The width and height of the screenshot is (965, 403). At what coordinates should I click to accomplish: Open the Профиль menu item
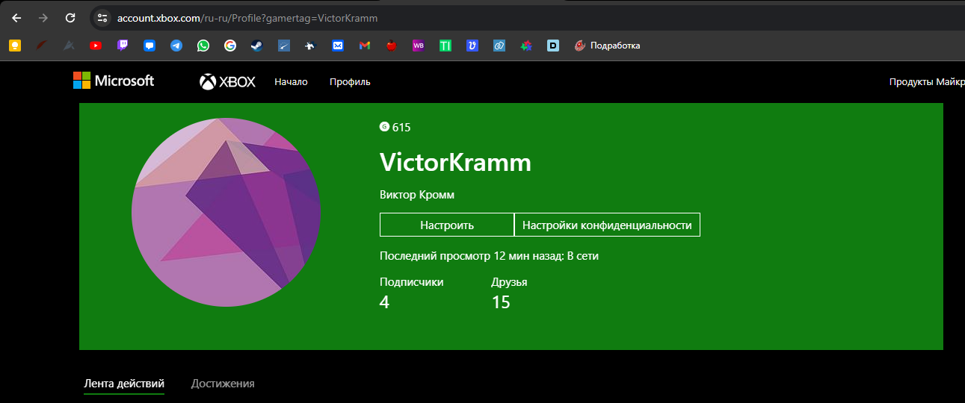[x=350, y=82]
